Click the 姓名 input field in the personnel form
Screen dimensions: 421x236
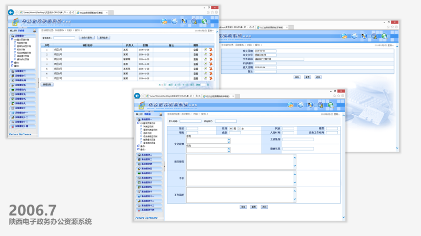192,128
